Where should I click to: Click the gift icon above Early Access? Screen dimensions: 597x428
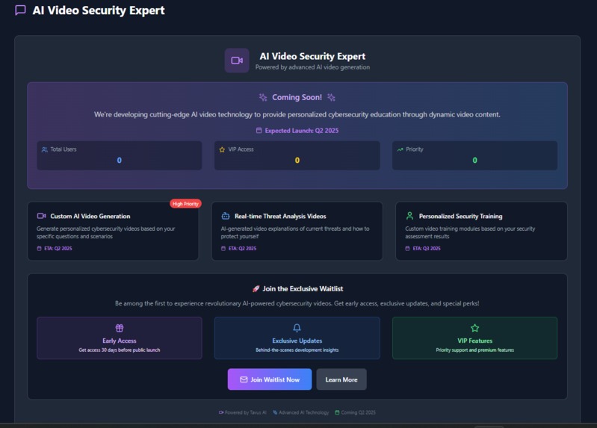(x=119, y=328)
